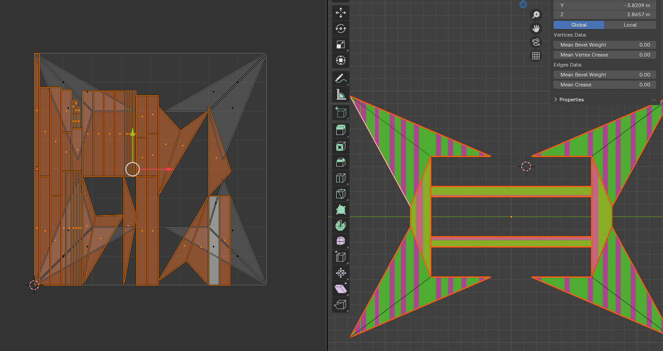Select the Transform tool
The width and height of the screenshot is (663, 351).
pos(341,60)
